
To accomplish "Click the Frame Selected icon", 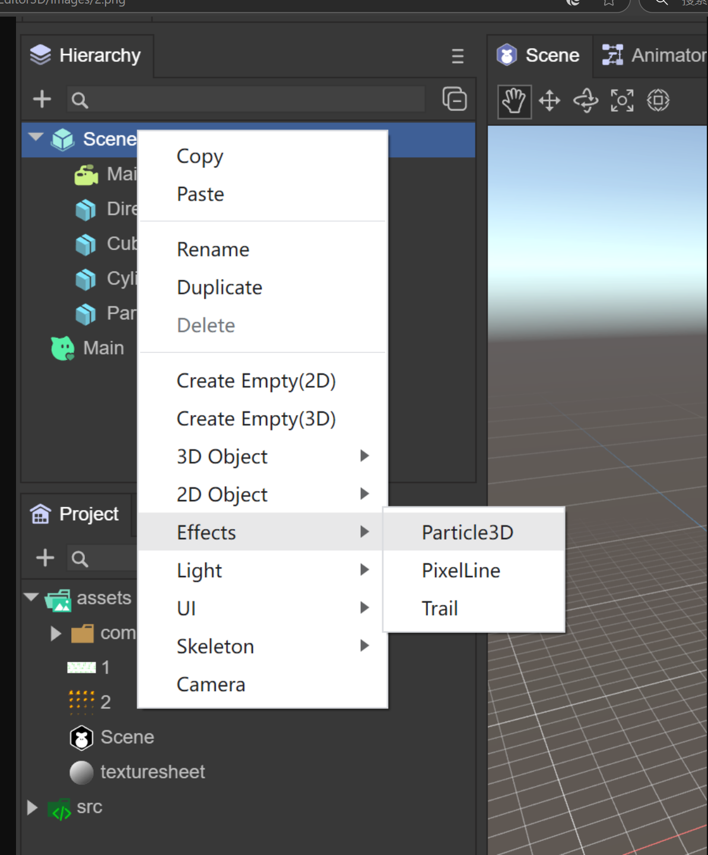I will (x=621, y=101).
